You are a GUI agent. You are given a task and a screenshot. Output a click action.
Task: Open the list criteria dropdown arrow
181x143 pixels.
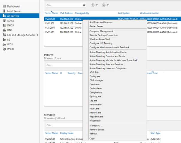(x=97, y=5)
